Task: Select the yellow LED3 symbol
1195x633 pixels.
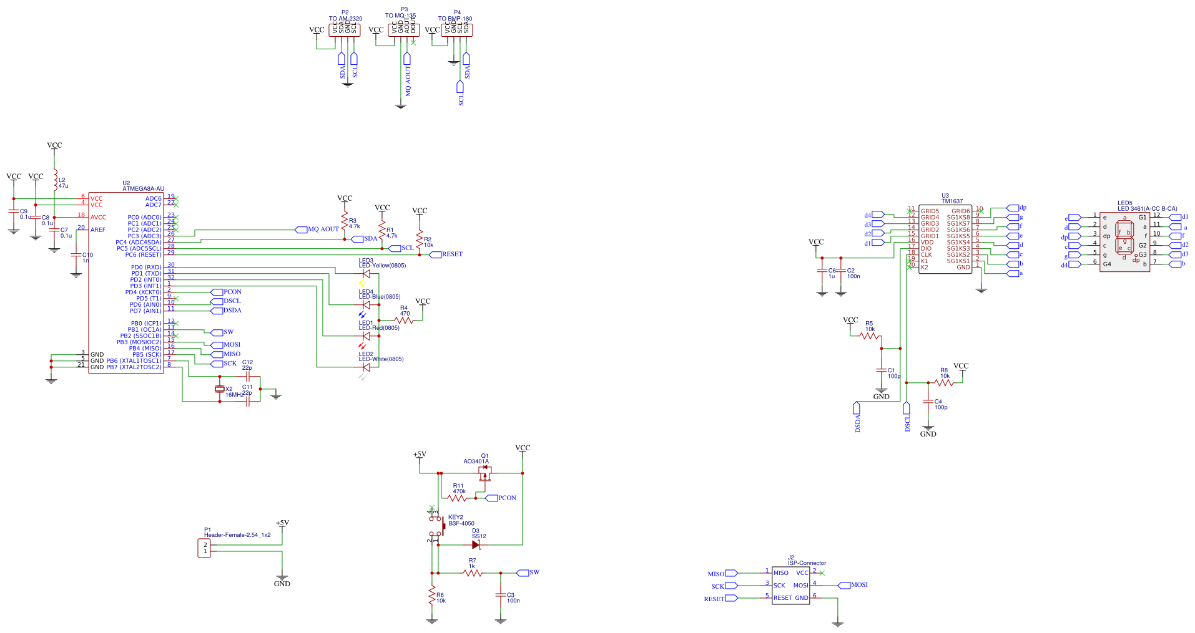Action: pos(366,274)
